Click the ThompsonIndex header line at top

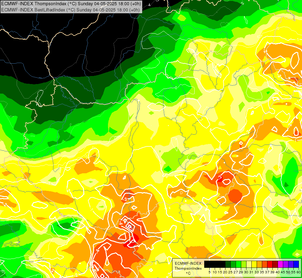[71, 3]
